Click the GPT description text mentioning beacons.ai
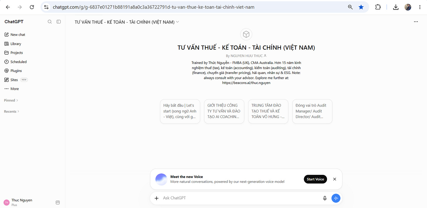The image size is (427, 208). [x=246, y=73]
